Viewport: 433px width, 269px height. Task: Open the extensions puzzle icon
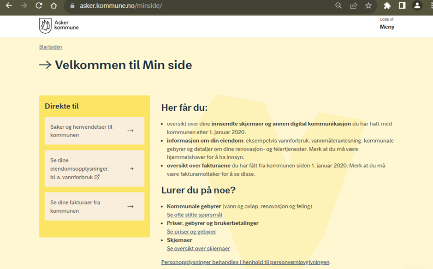point(387,6)
